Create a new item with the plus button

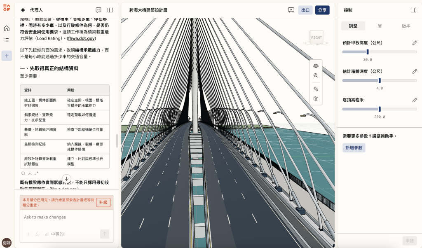coord(7,56)
